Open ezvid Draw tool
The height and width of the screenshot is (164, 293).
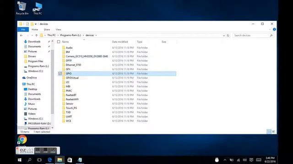click(x=53, y=150)
